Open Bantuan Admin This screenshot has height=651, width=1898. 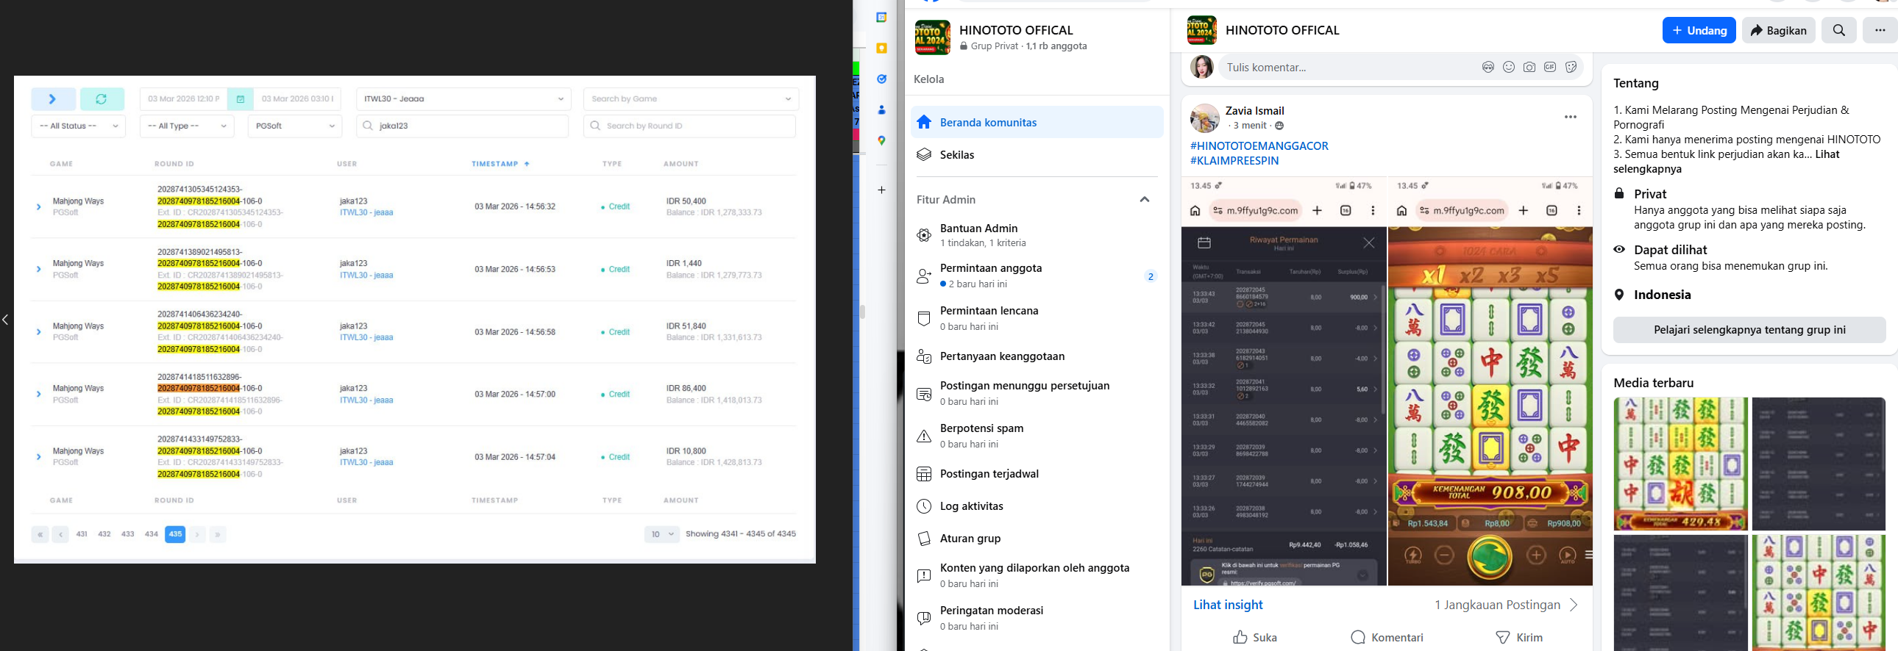(x=1037, y=235)
